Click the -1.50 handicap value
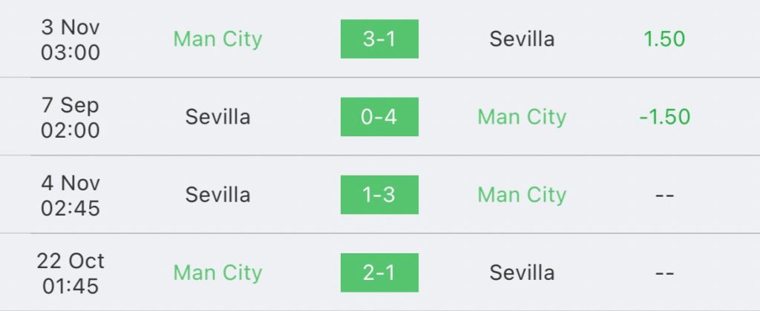 [x=664, y=117]
